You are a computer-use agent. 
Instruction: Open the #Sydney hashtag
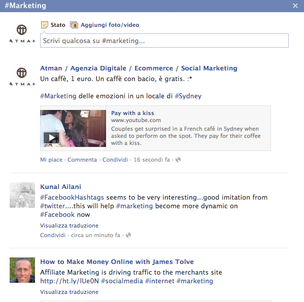tap(188, 96)
